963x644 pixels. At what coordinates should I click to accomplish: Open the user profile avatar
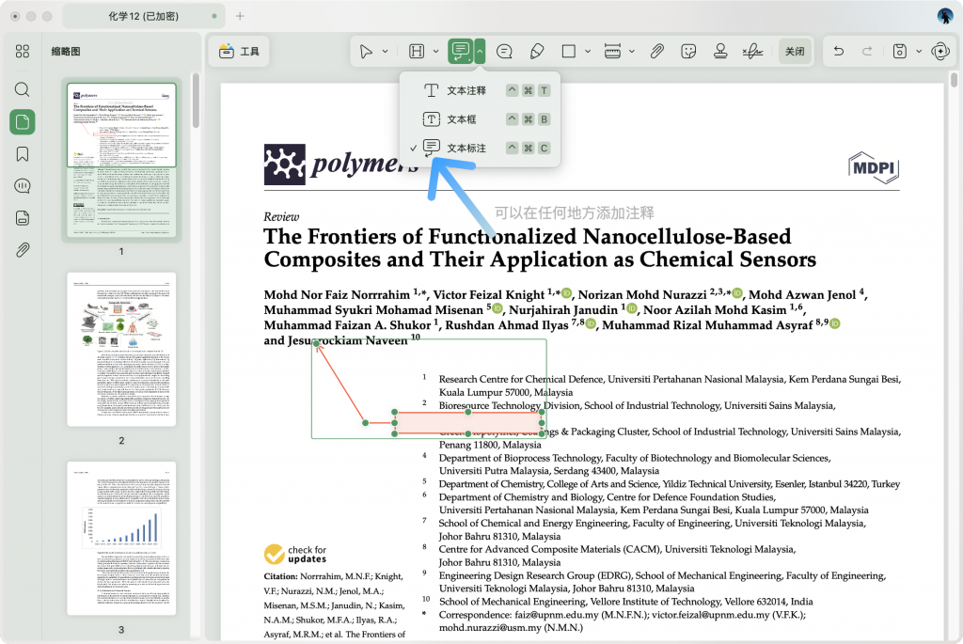click(945, 16)
